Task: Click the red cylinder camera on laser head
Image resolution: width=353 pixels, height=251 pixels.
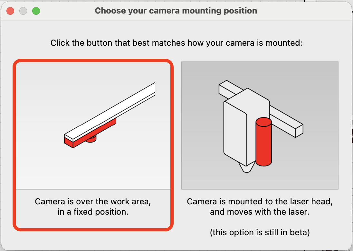Action: pos(264,142)
